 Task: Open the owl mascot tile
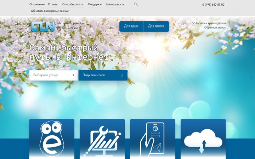click(52, 139)
